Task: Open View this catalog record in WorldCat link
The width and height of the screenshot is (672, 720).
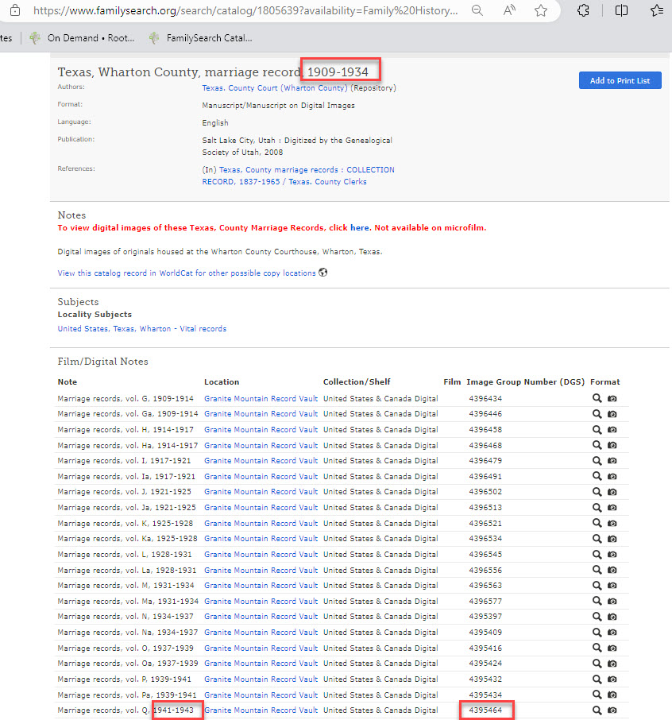Action: (x=187, y=273)
